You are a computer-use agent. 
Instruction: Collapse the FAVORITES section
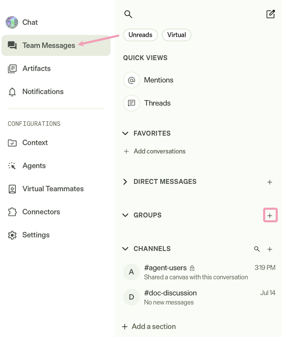click(125, 133)
